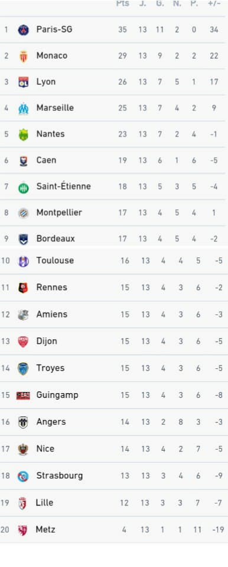Sort table by +/- column header
Viewport: 228px width, 567px height.
coord(214,4)
